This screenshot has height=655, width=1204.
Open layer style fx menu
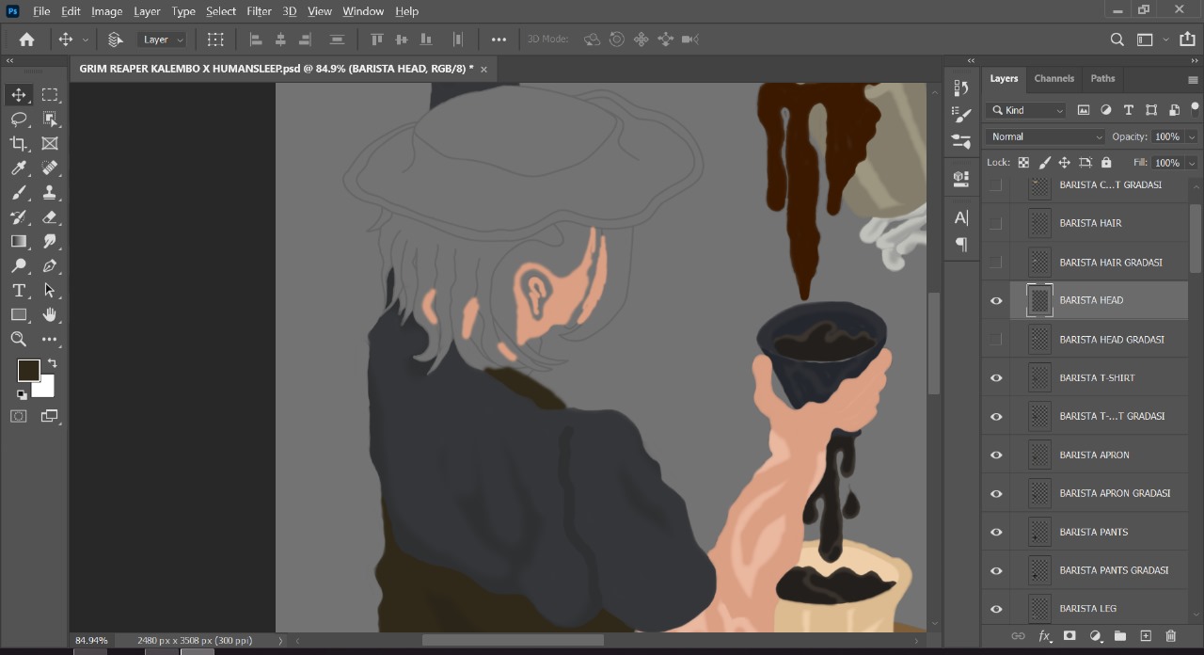[x=1044, y=636]
